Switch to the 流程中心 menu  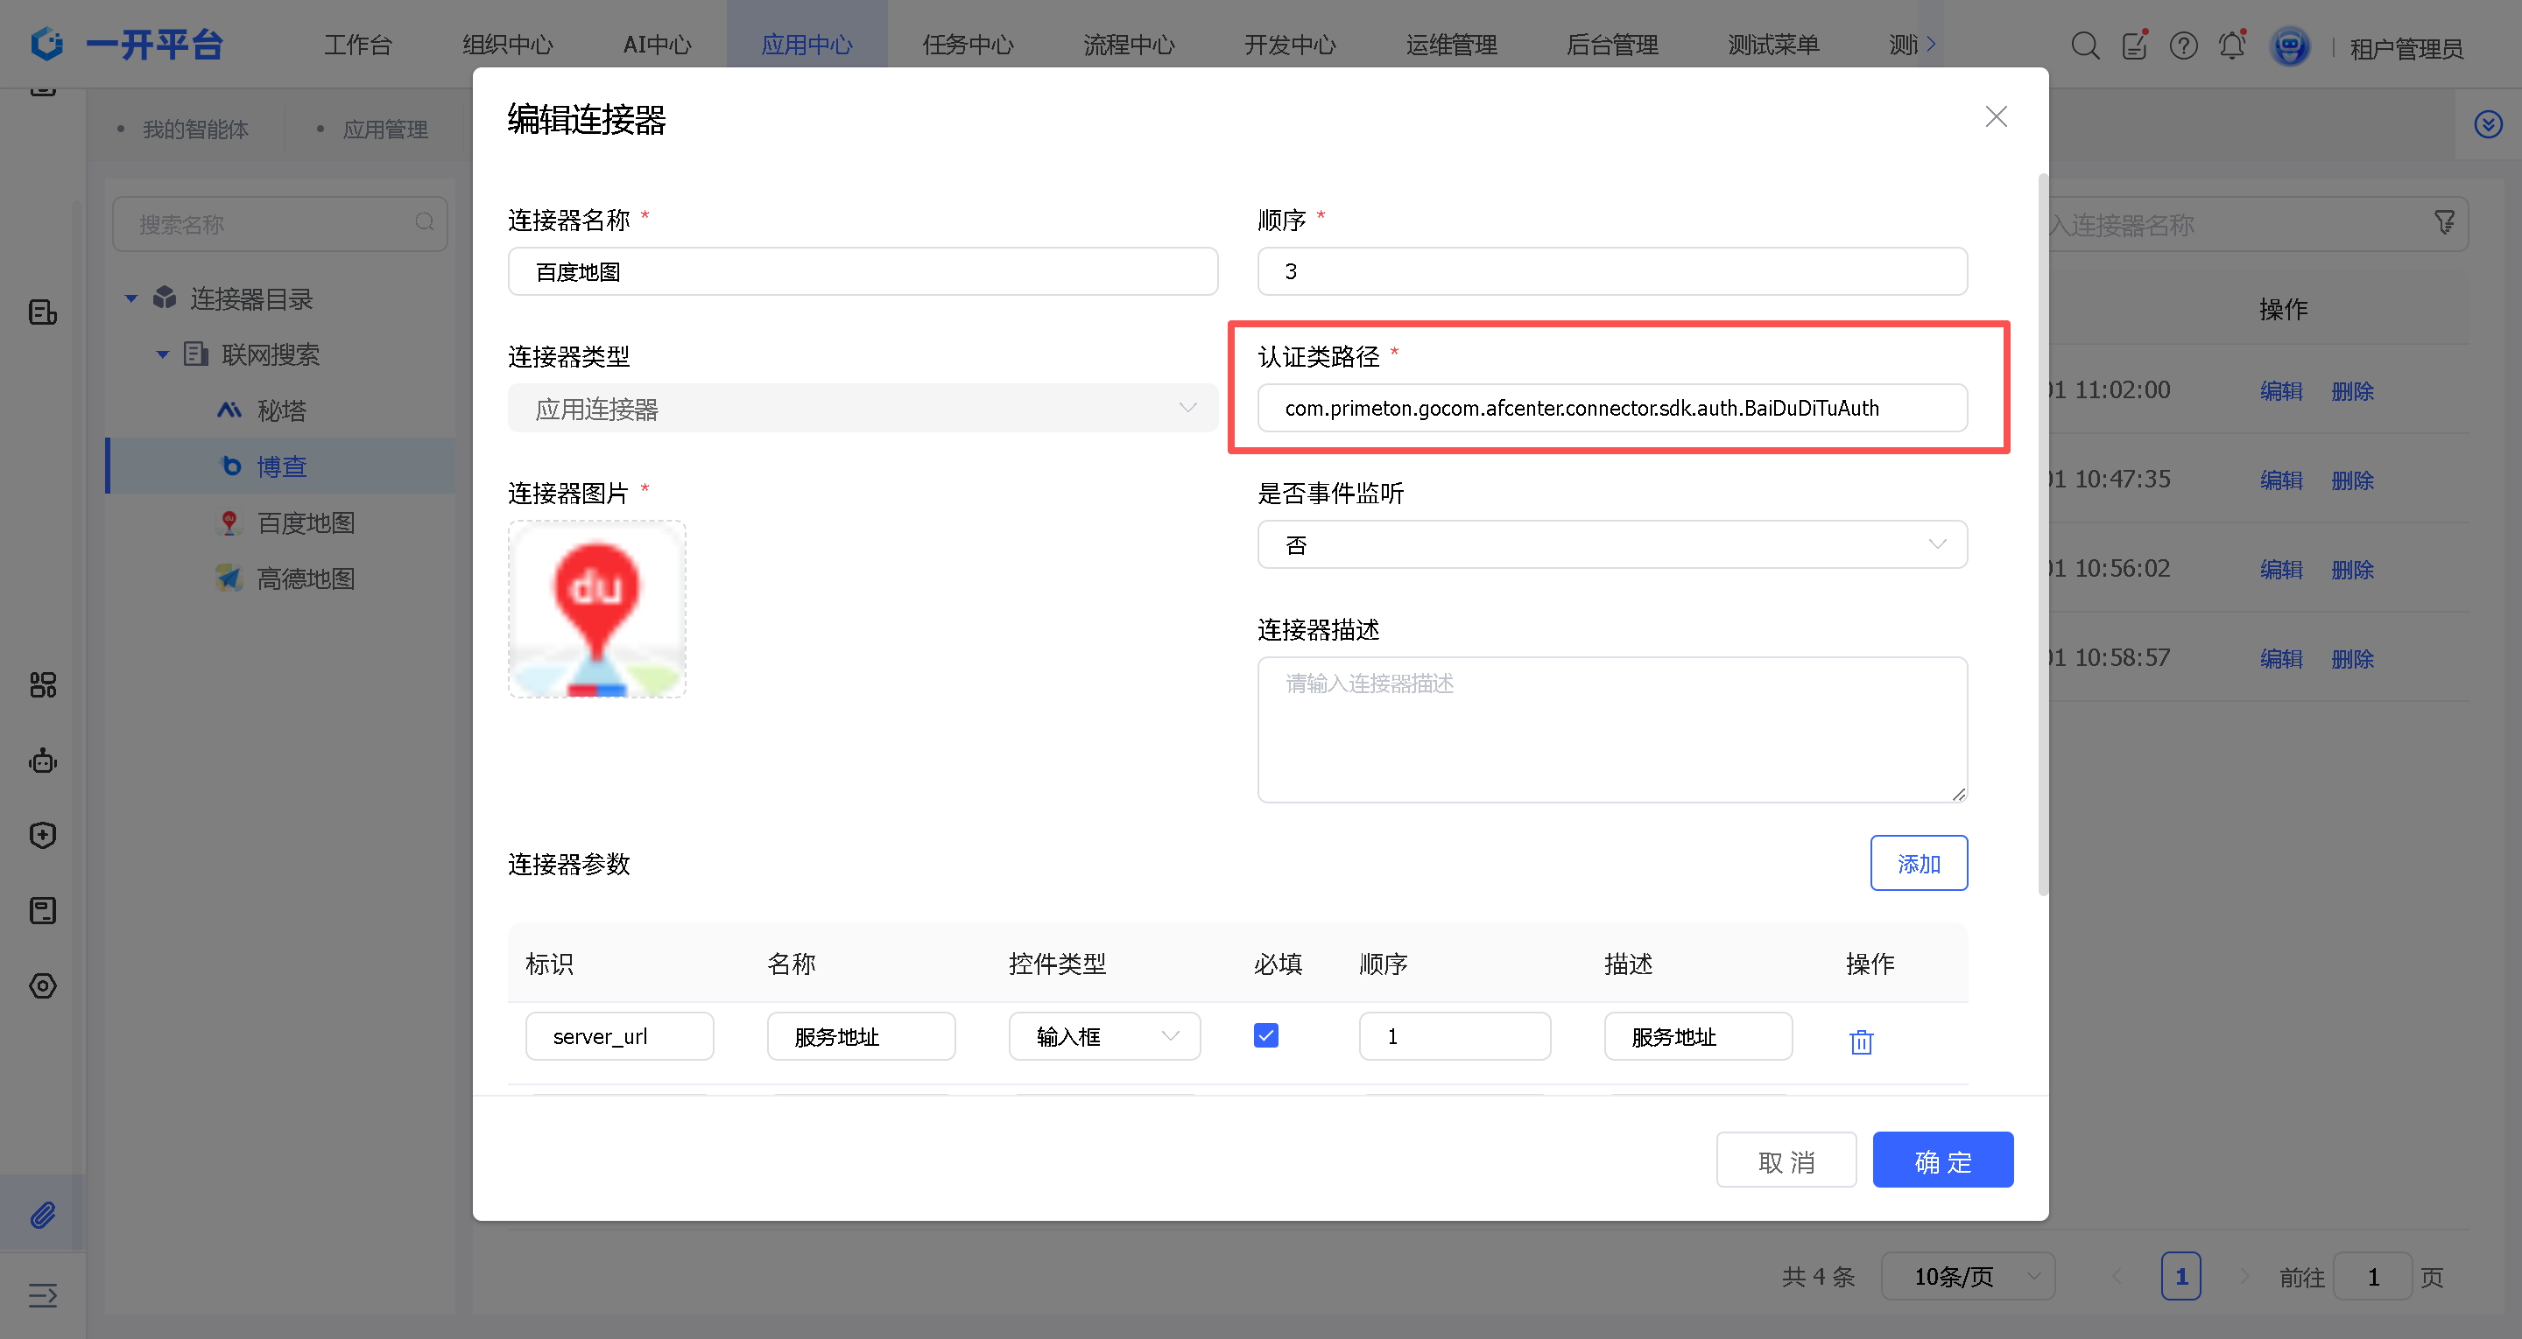pyautogui.click(x=1128, y=45)
